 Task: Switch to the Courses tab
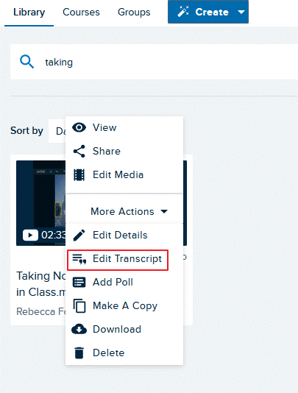click(x=81, y=12)
